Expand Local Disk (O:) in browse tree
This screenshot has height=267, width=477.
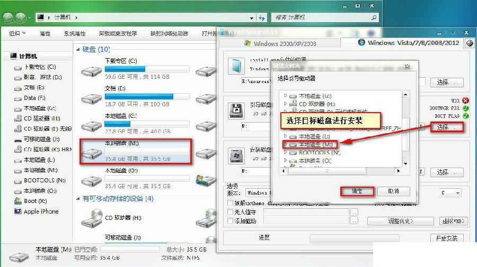click(285, 160)
